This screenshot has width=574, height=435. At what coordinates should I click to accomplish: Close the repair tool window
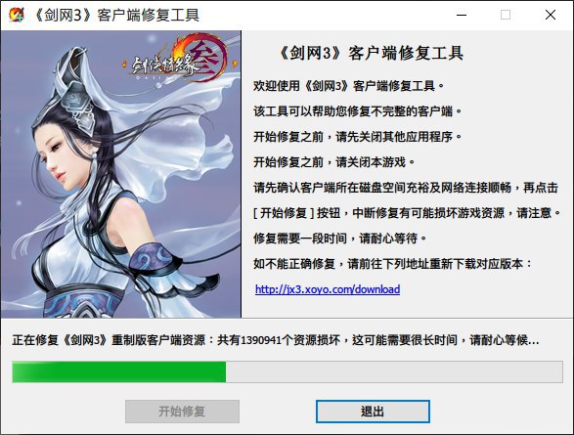click(x=551, y=15)
